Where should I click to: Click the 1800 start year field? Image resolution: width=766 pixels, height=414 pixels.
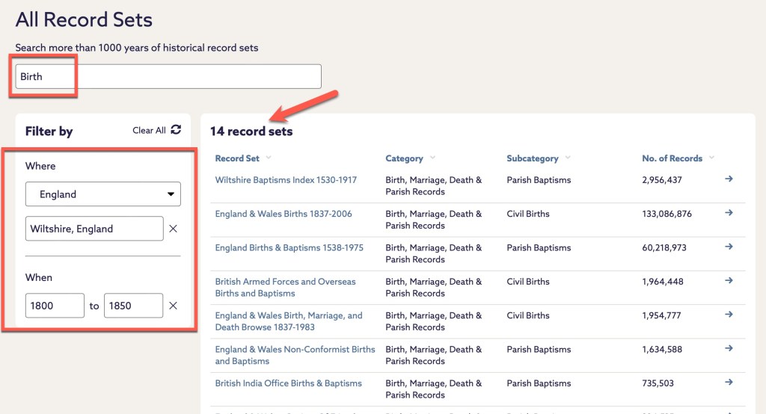pyautogui.click(x=55, y=306)
